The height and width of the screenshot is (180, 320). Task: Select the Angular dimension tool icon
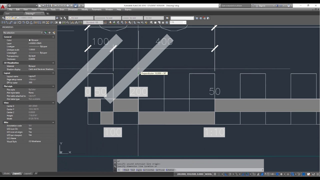(31, 22)
